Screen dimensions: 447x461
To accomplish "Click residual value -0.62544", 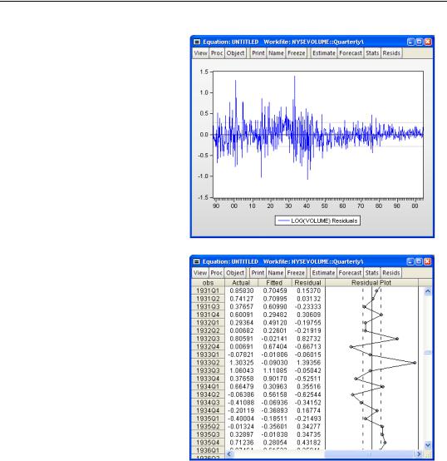I will (x=308, y=394).
